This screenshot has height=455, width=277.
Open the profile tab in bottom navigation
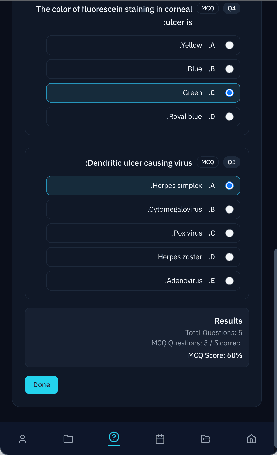coord(22,439)
